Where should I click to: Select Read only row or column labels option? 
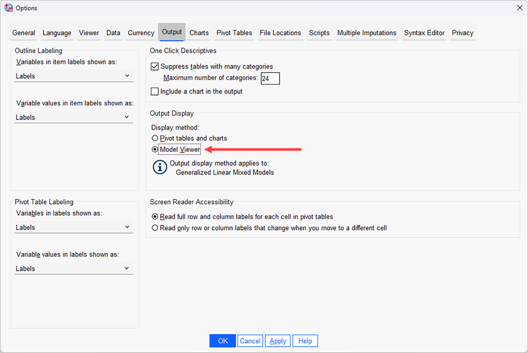click(x=155, y=228)
